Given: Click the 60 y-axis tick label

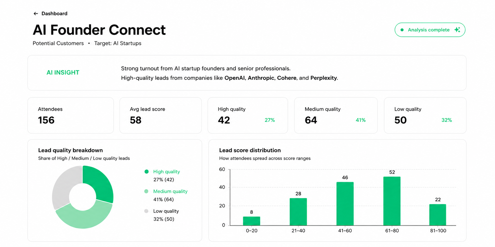Looking at the screenshot, I should tap(222, 169).
